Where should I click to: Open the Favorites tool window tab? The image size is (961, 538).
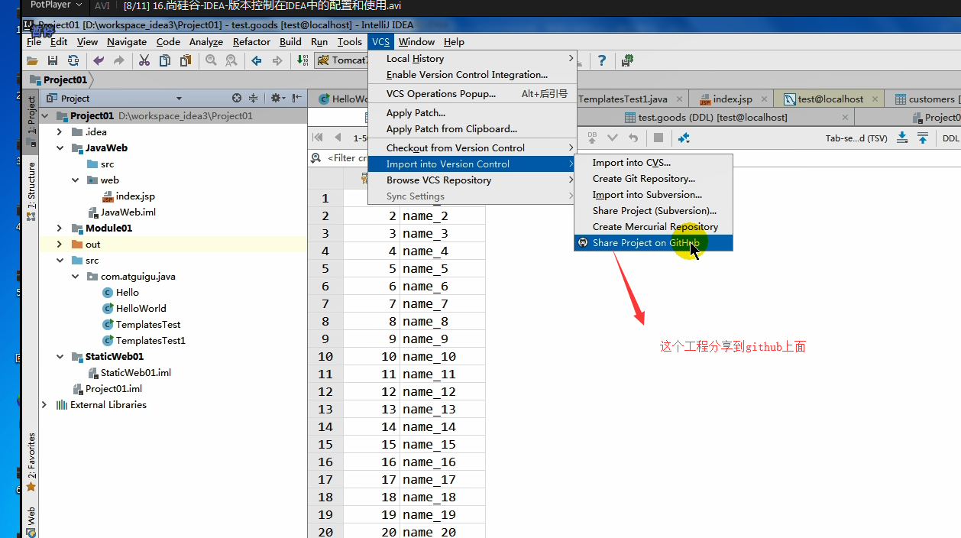[x=31, y=462]
